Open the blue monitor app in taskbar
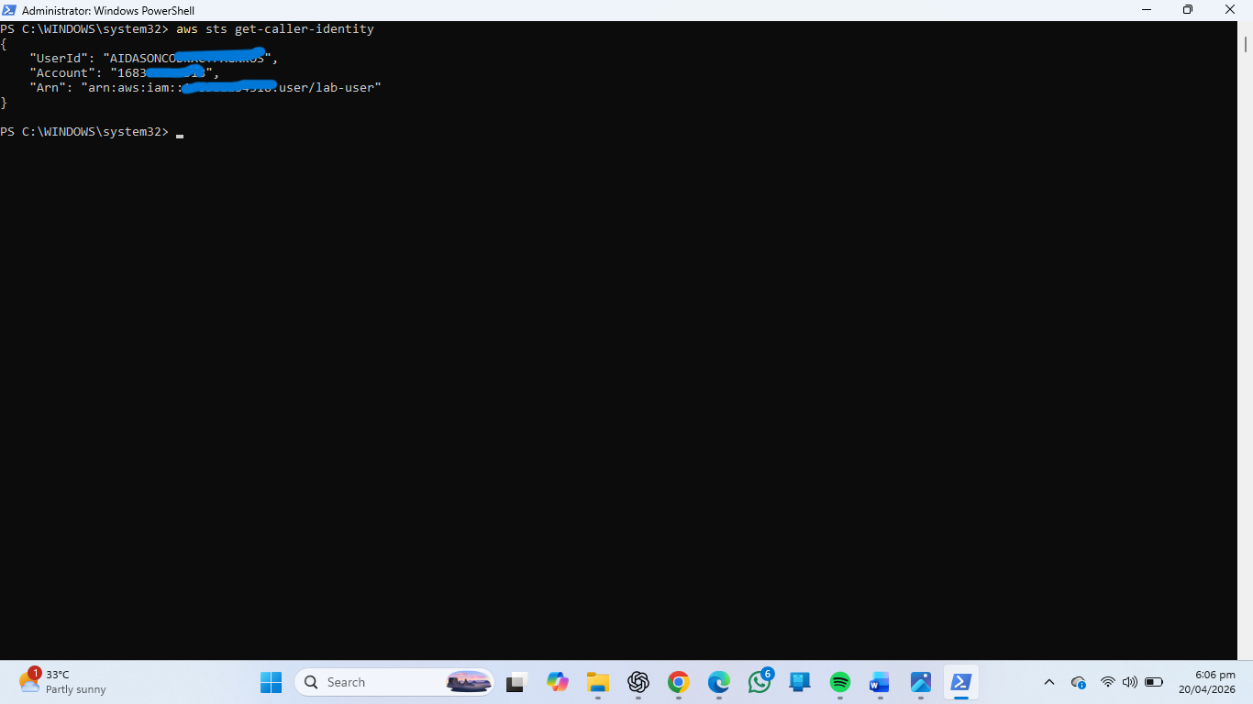1253x704 pixels. pyautogui.click(x=800, y=682)
